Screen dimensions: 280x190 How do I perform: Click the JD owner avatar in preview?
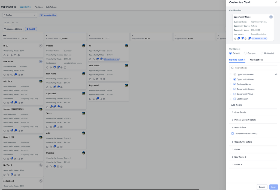point(271,17)
